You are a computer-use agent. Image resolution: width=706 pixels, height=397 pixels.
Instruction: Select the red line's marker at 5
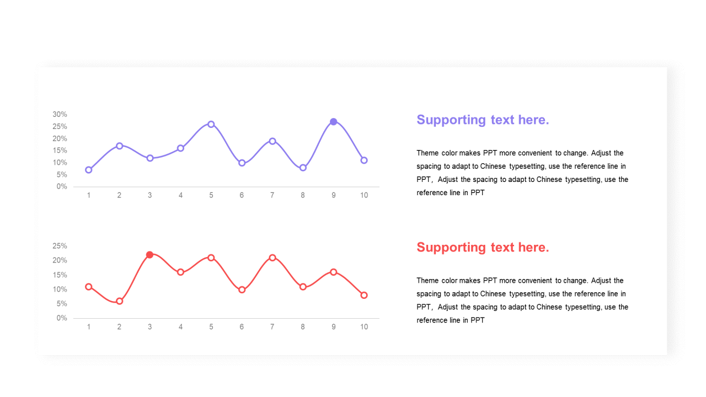[211, 257]
